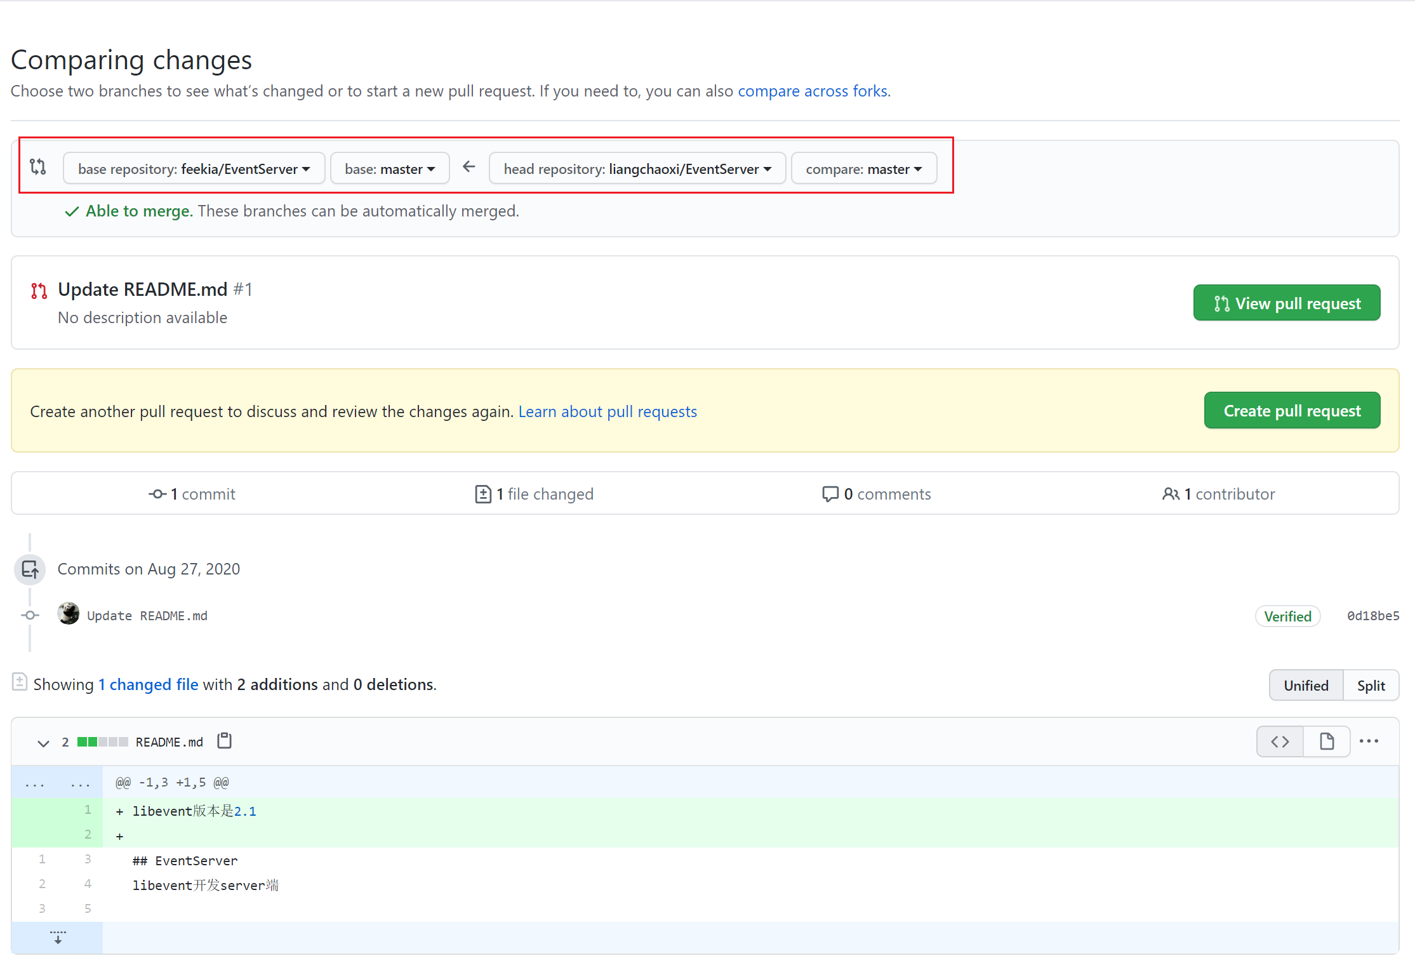Click the red pull request icon
The height and width of the screenshot is (970, 1415).
tap(39, 291)
